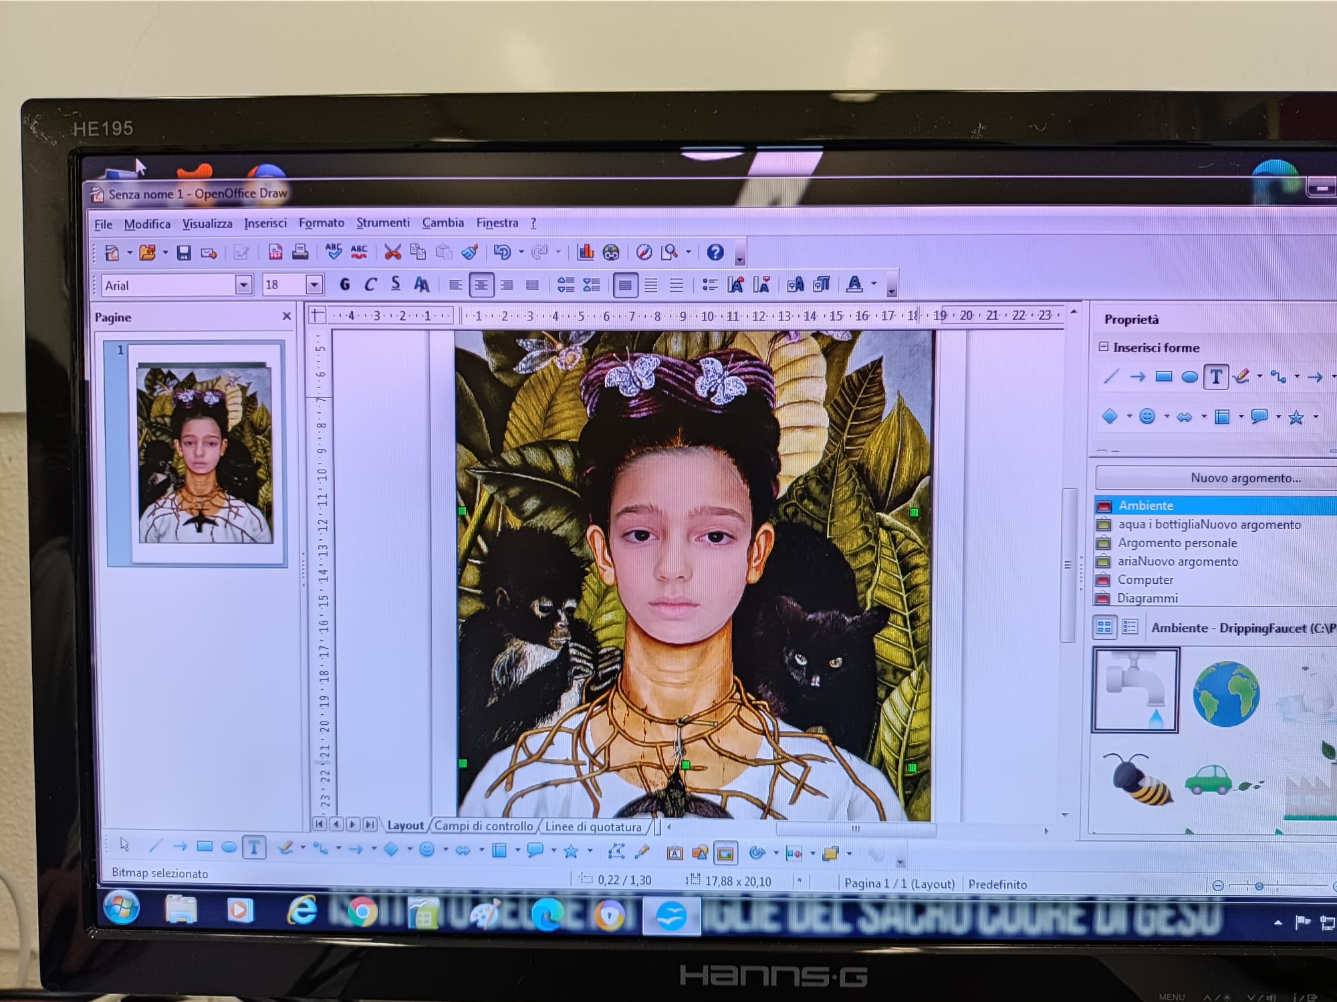
Task: Open the Arial font name dropdown
Action: [243, 285]
